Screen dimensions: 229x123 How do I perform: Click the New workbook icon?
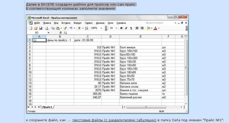point(31,28)
